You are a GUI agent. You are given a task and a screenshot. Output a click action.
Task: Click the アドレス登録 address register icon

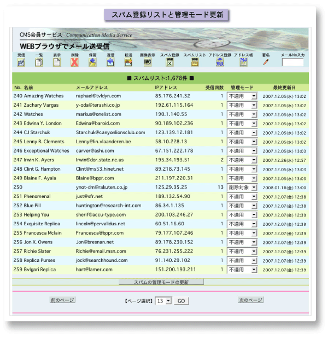(x=220, y=62)
